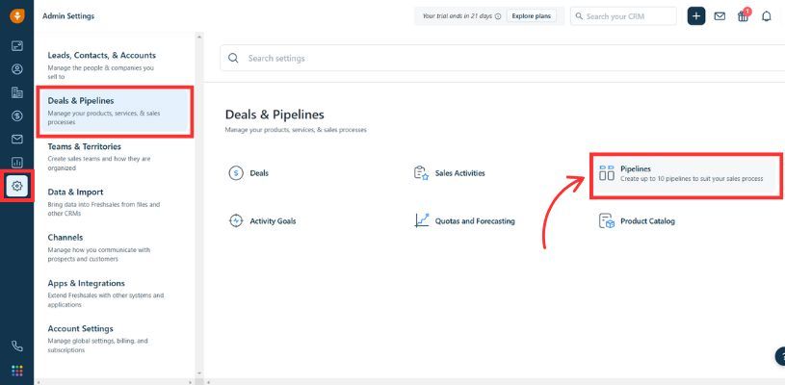Open the Deals settings link
This screenshot has width=785, height=385.
(x=259, y=173)
